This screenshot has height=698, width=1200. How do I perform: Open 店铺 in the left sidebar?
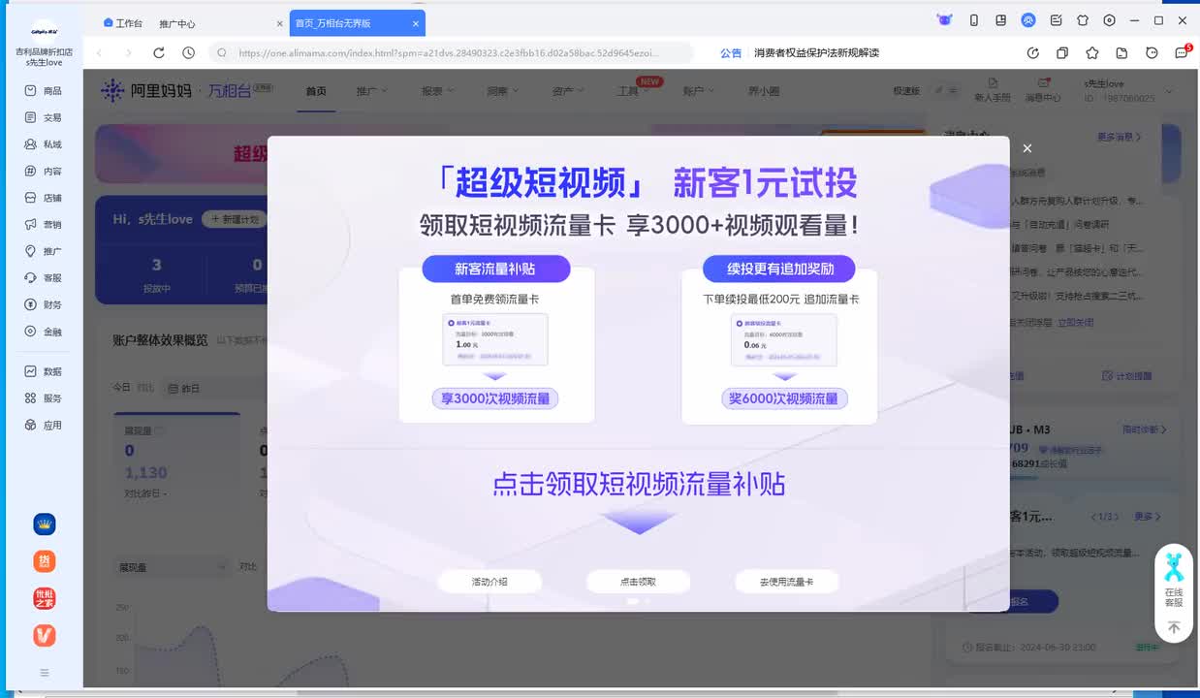44,198
